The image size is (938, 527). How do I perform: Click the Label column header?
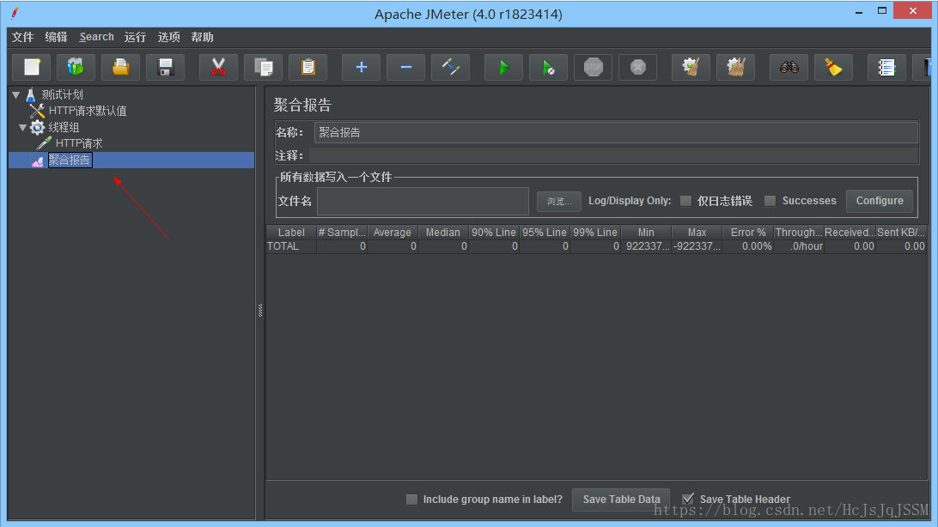pyautogui.click(x=291, y=233)
